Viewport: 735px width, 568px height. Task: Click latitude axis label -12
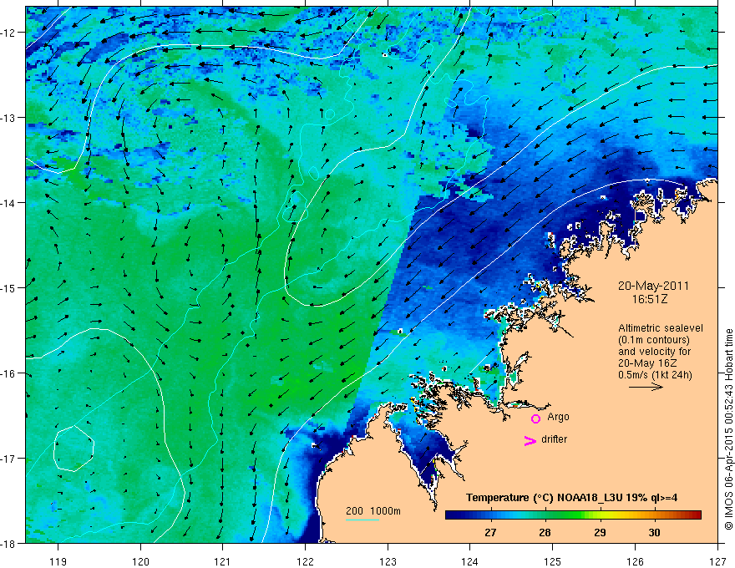(8, 33)
